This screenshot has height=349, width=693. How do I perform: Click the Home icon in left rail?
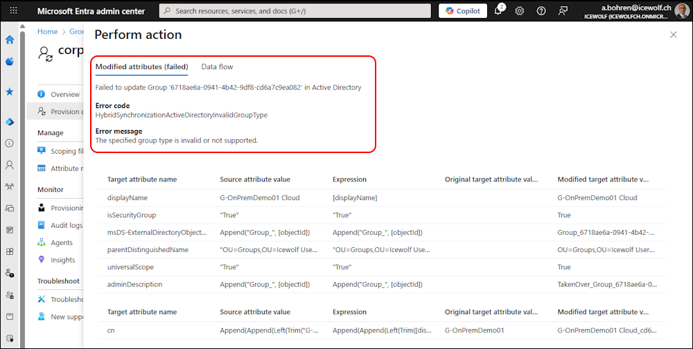(x=10, y=39)
